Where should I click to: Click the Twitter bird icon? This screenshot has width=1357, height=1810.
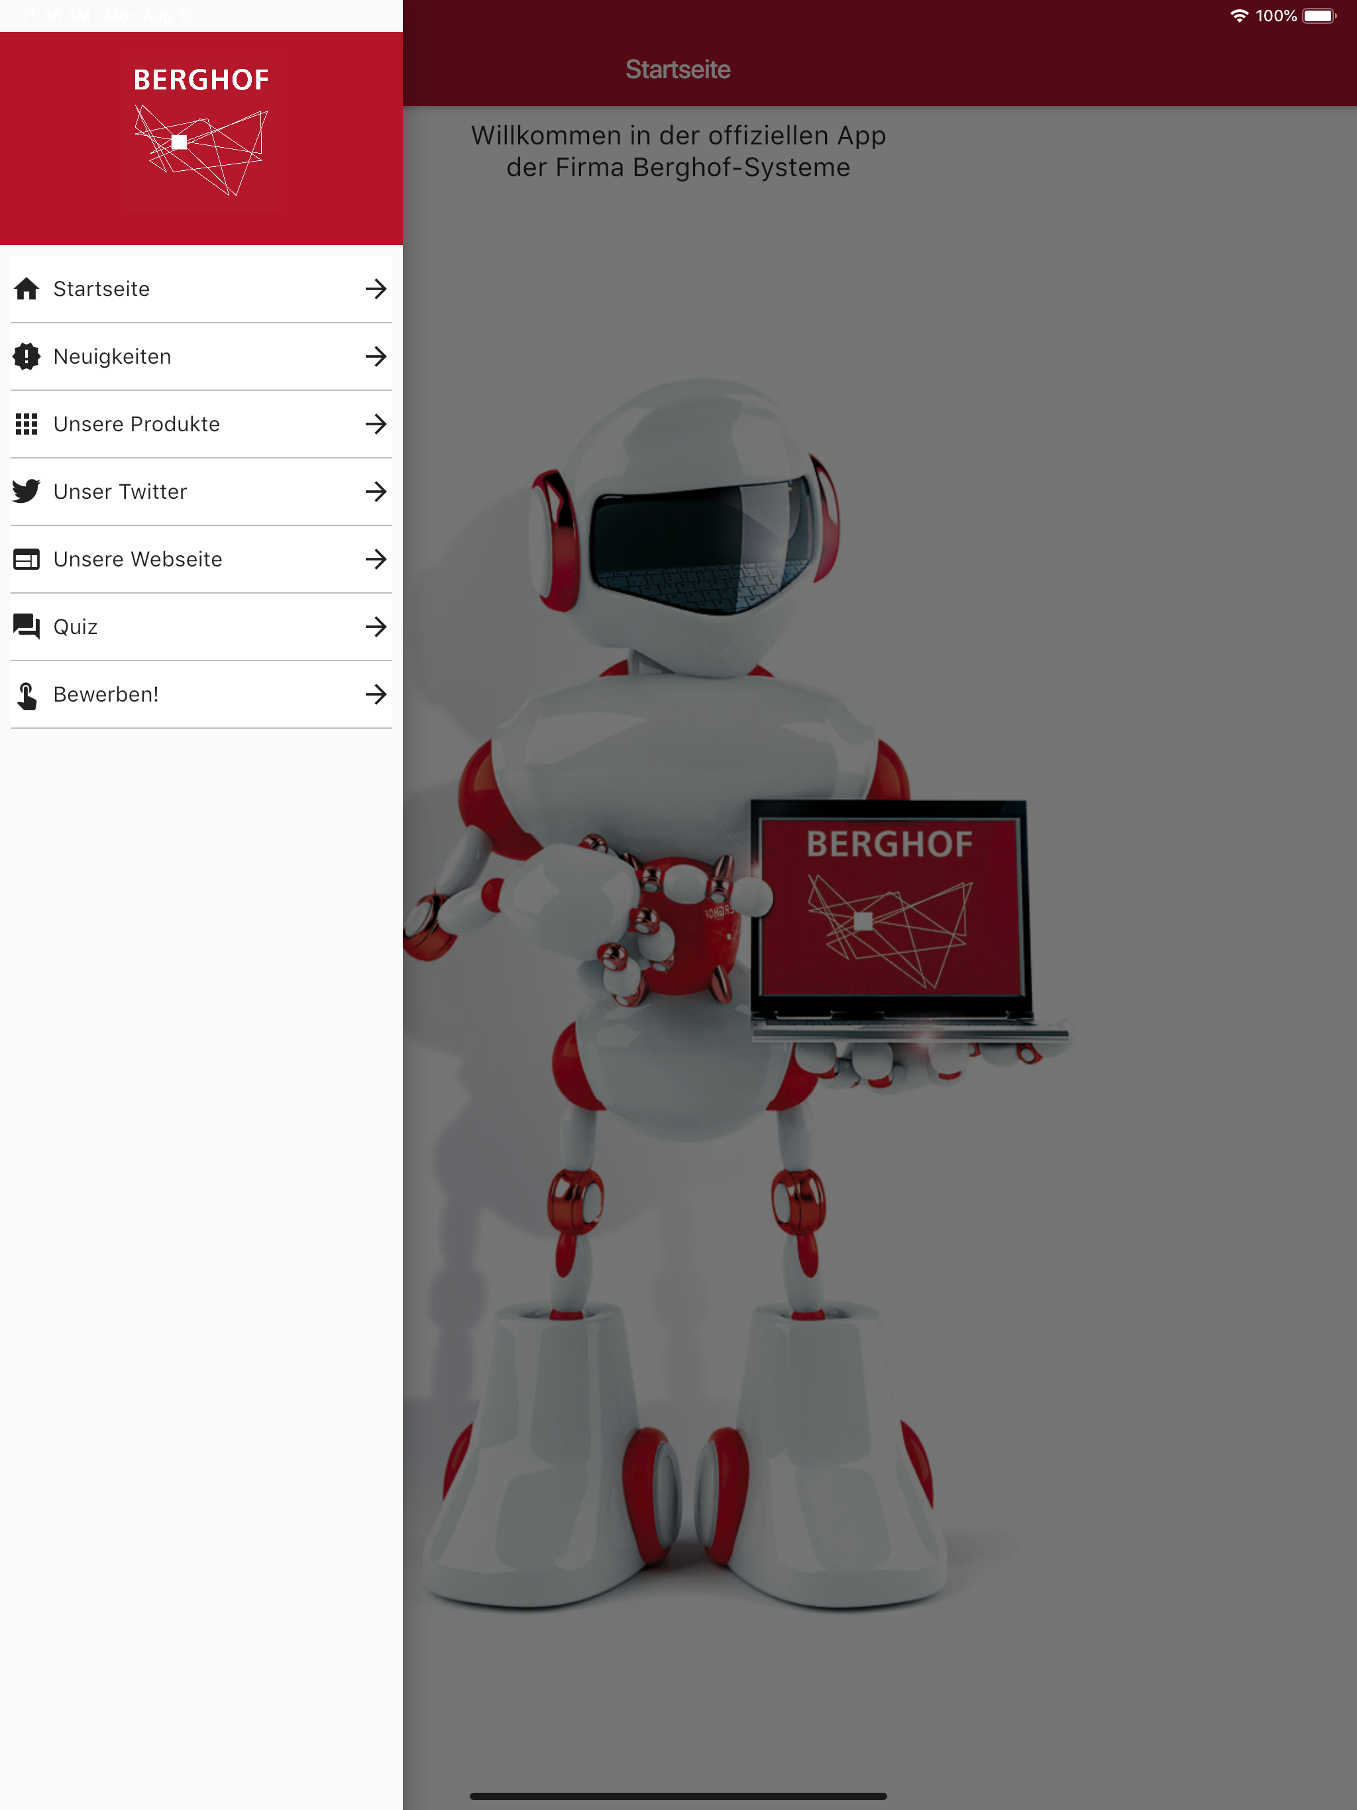27,491
